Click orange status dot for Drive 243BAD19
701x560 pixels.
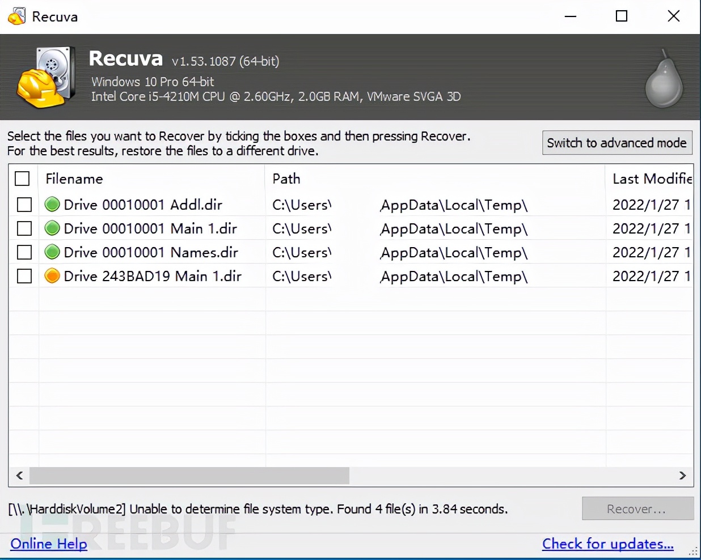[x=52, y=276]
